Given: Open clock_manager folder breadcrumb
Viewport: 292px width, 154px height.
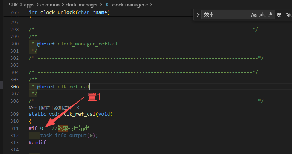Looking at the screenshot, I should (x=81, y=5).
